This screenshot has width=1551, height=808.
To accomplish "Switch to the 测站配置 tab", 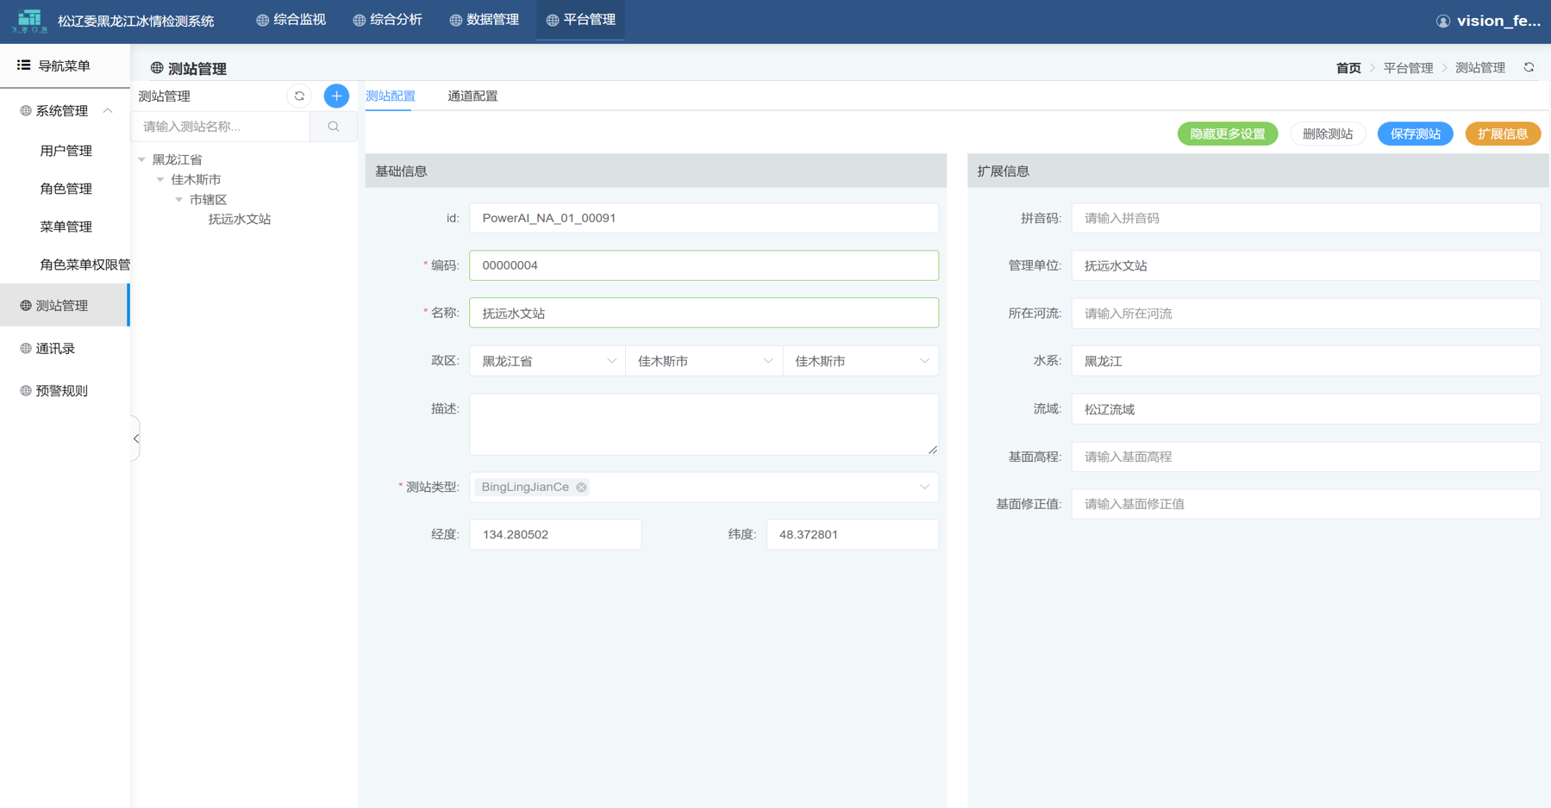I will pos(391,96).
